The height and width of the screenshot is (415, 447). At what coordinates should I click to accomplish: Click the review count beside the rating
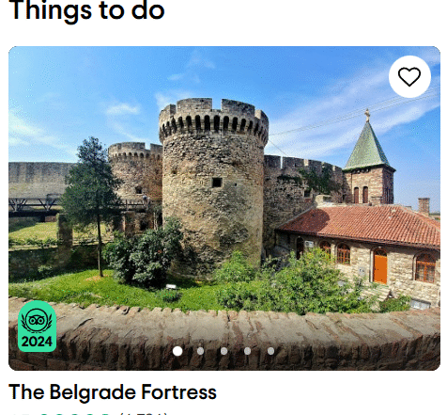(144, 413)
